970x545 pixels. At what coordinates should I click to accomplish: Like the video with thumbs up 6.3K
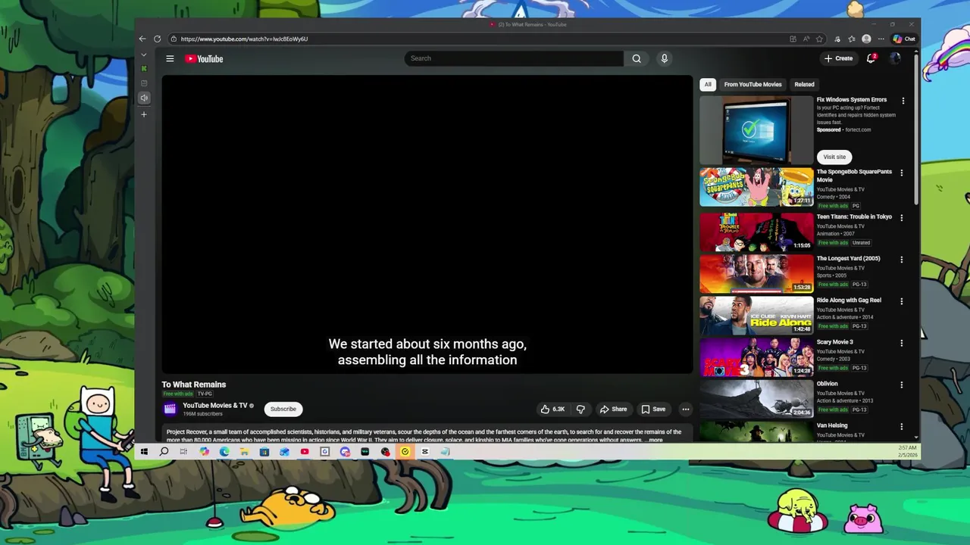click(x=552, y=409)
